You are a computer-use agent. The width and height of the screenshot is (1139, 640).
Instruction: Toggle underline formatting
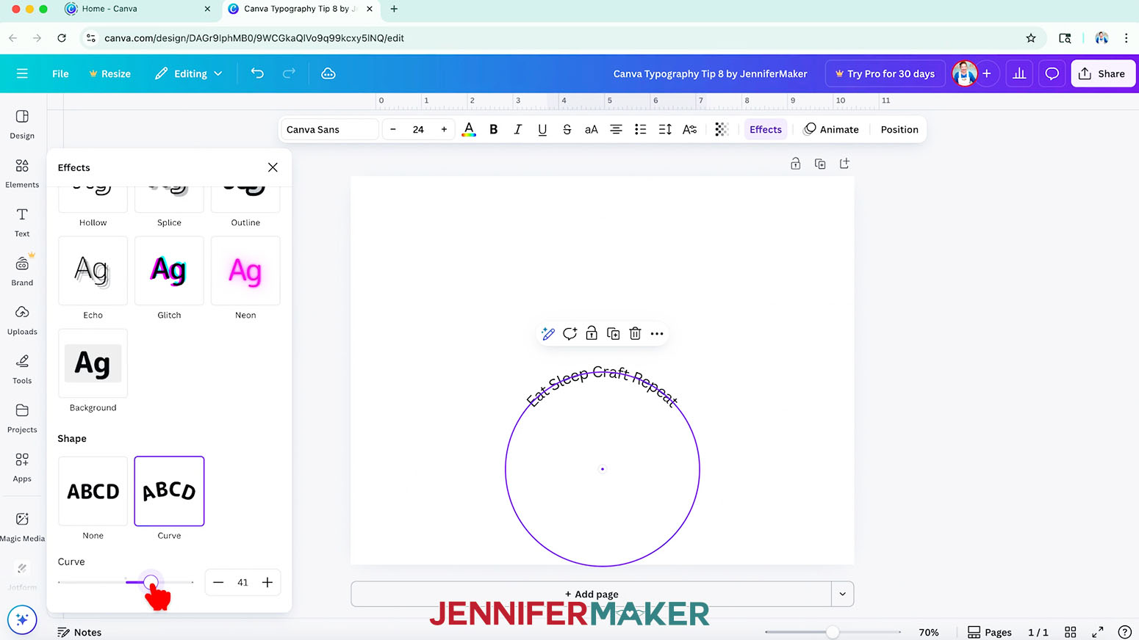[542, 129]
